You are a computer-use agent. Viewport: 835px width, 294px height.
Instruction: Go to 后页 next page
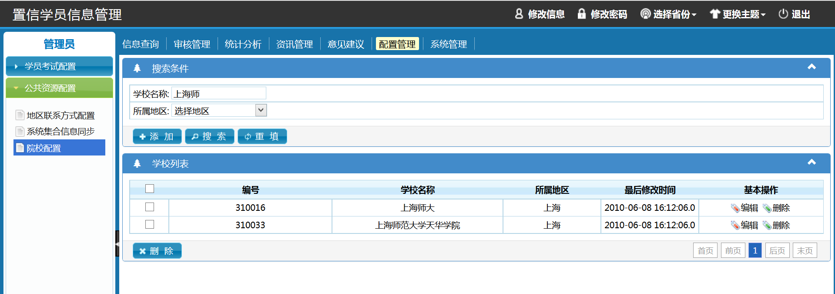coord(777,250)
